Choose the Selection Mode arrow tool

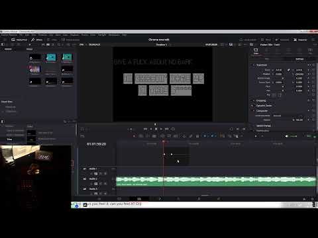point(134,136)
